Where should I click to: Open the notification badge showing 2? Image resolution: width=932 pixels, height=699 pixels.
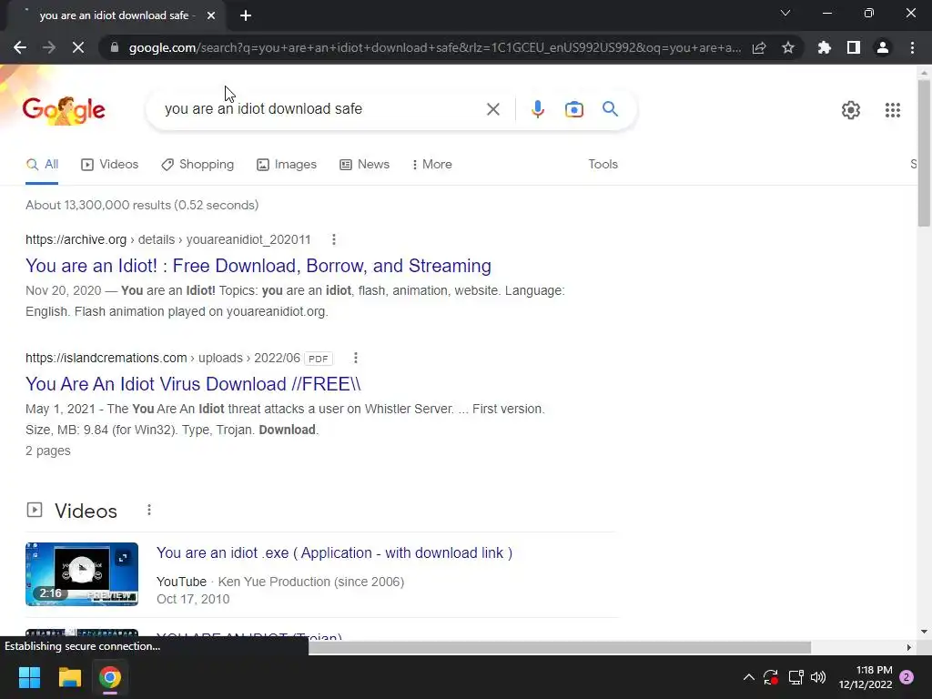coord(907,677)
